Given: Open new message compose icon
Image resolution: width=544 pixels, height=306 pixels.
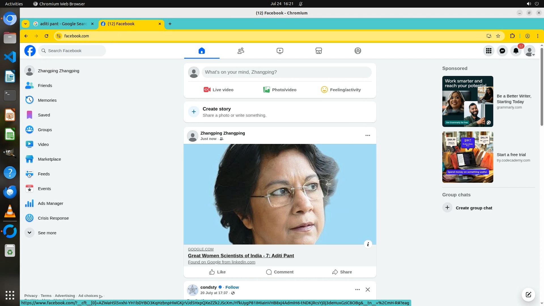Looking at the screenshot, I should (x=528, y=294).
